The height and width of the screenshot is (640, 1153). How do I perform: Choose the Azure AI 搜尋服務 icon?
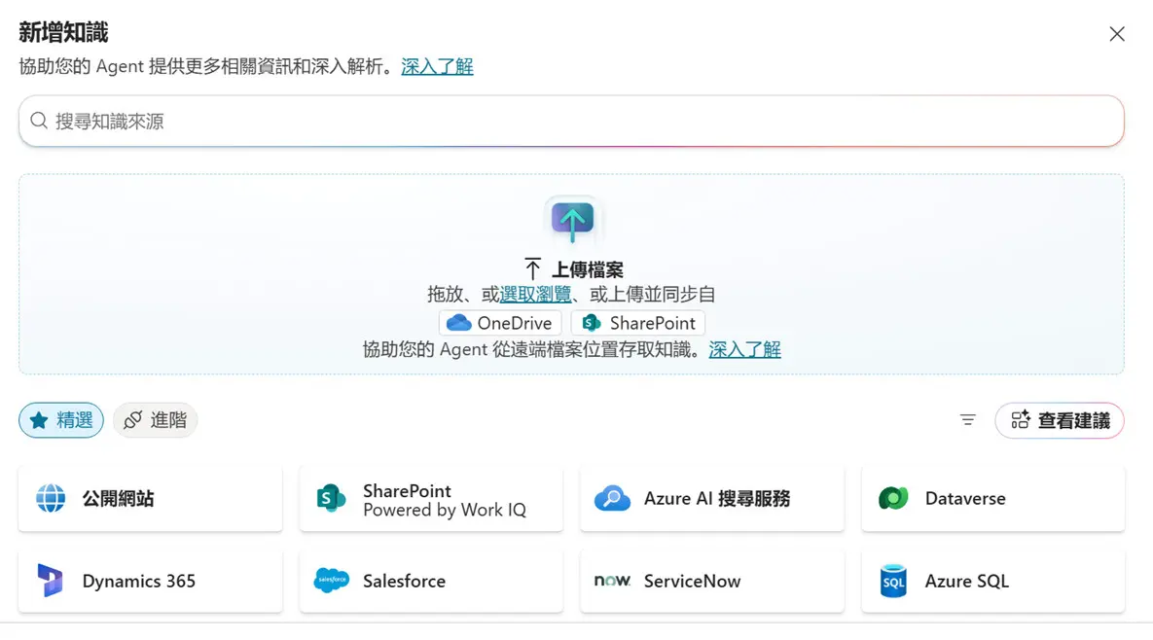[x=612, y=498]
